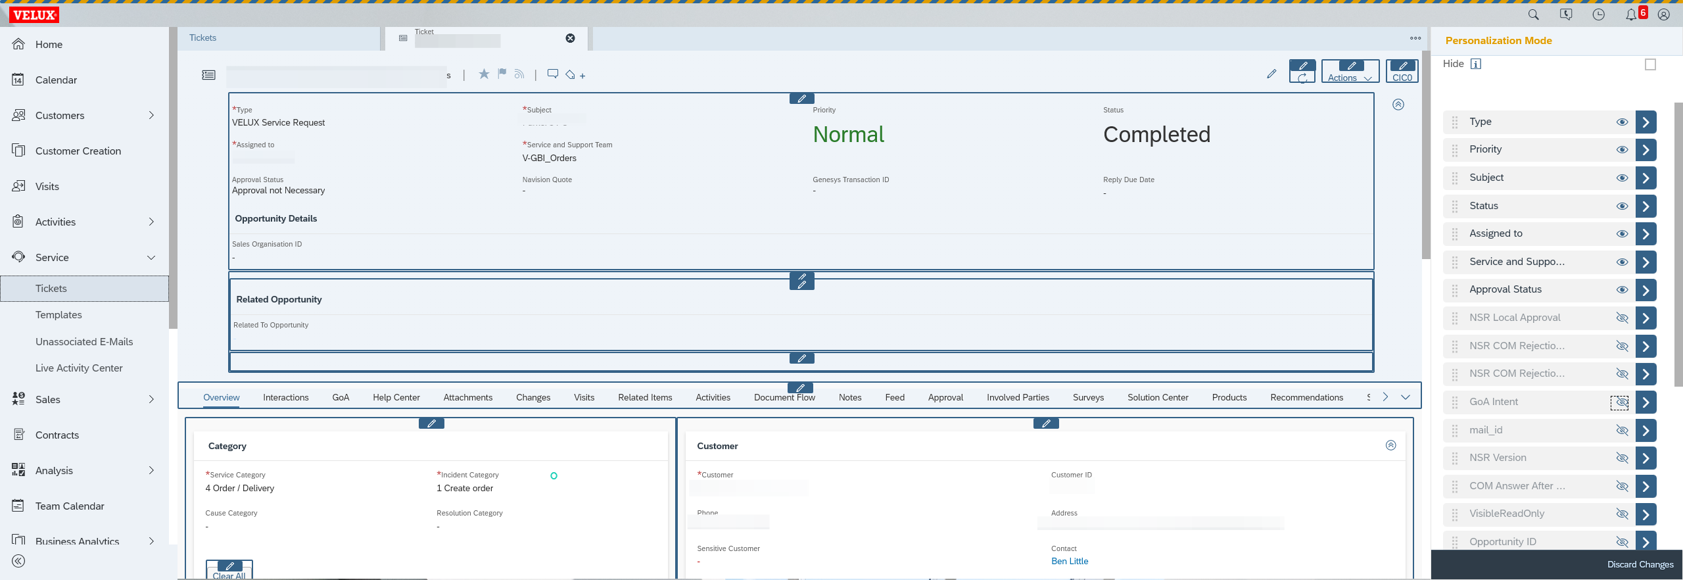Flag the ticket with flag icon

coord(502,74)
